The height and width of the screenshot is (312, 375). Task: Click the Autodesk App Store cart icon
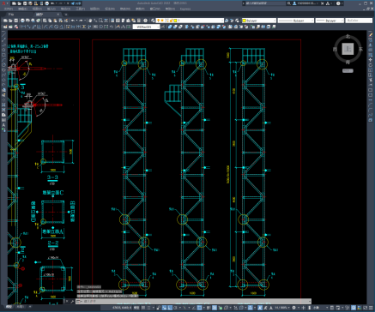[323, 3]
